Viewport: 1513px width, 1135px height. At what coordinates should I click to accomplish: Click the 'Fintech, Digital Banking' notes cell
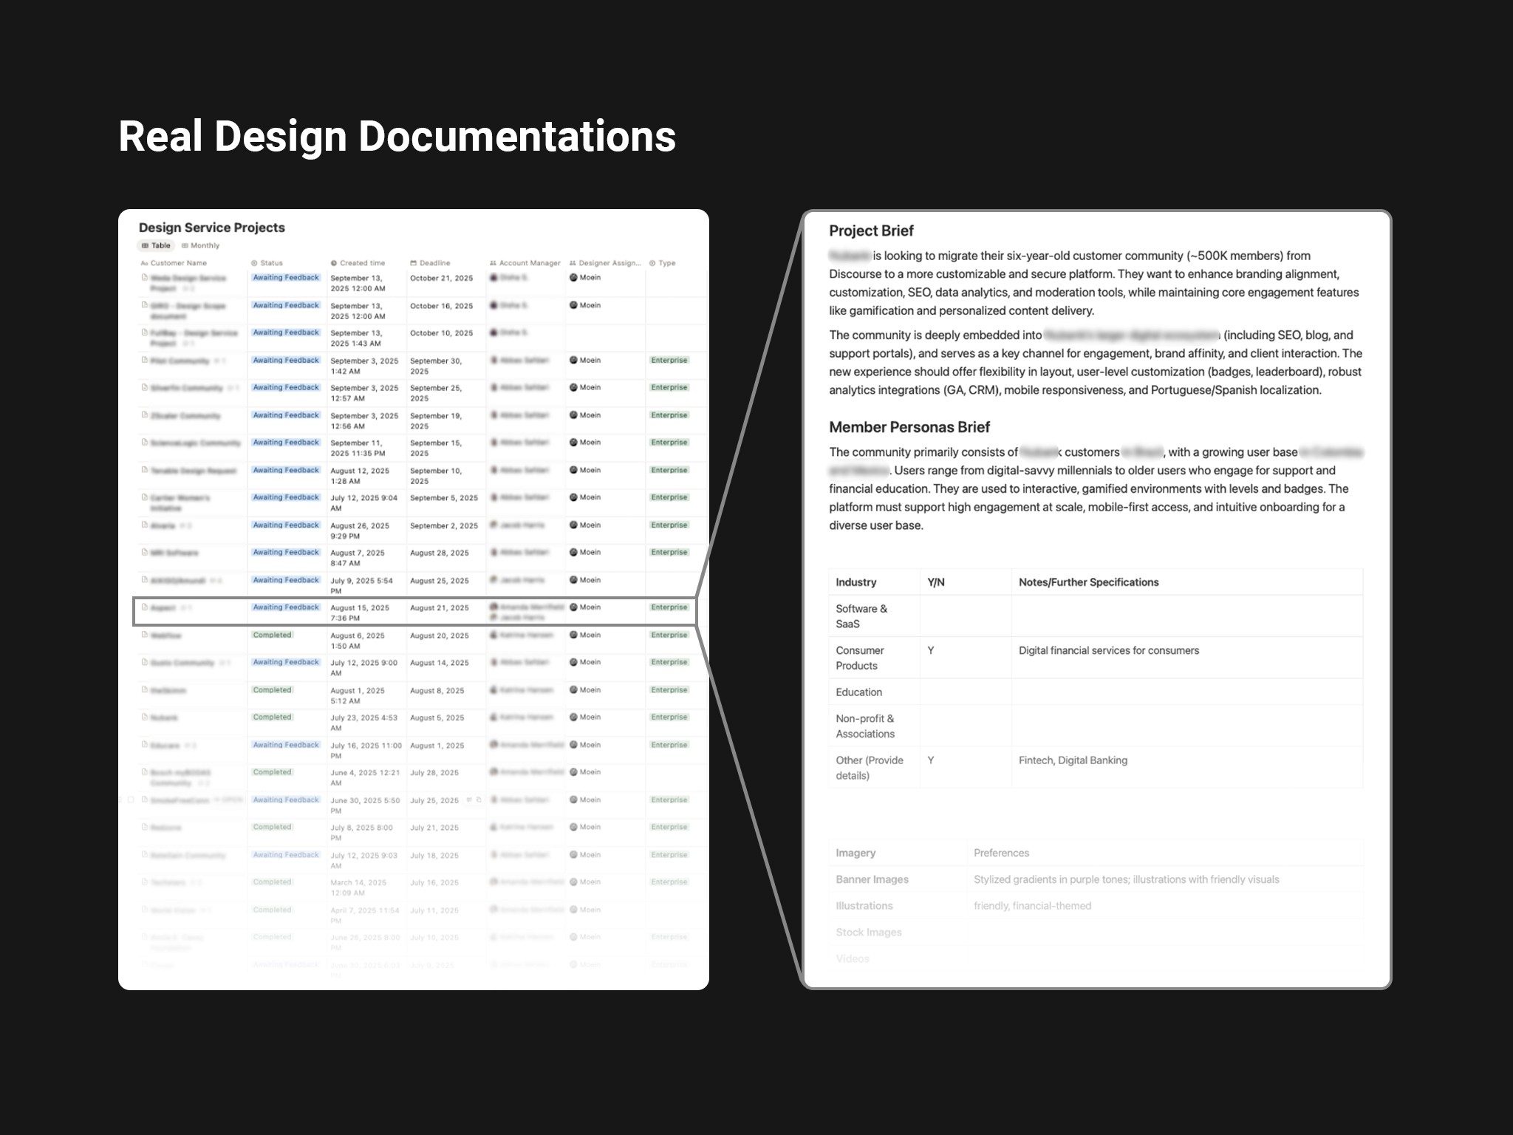[1187, 768]
